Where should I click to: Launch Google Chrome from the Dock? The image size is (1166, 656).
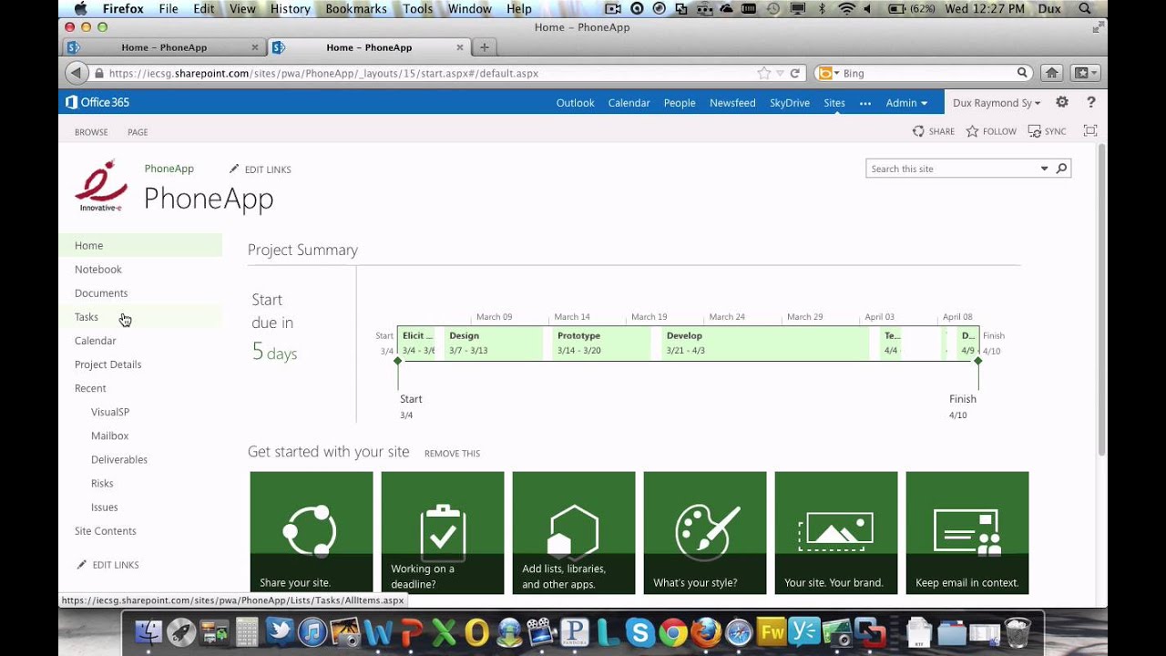point(673,631)
